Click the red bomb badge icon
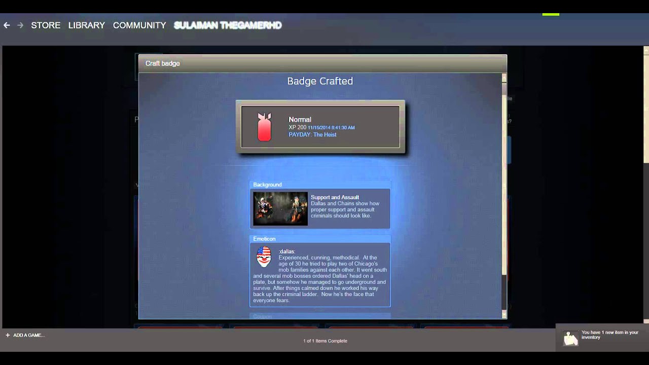 (x=264, y=127)
